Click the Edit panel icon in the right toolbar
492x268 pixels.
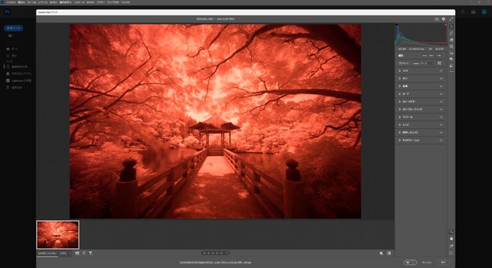(x=452, y=26)
